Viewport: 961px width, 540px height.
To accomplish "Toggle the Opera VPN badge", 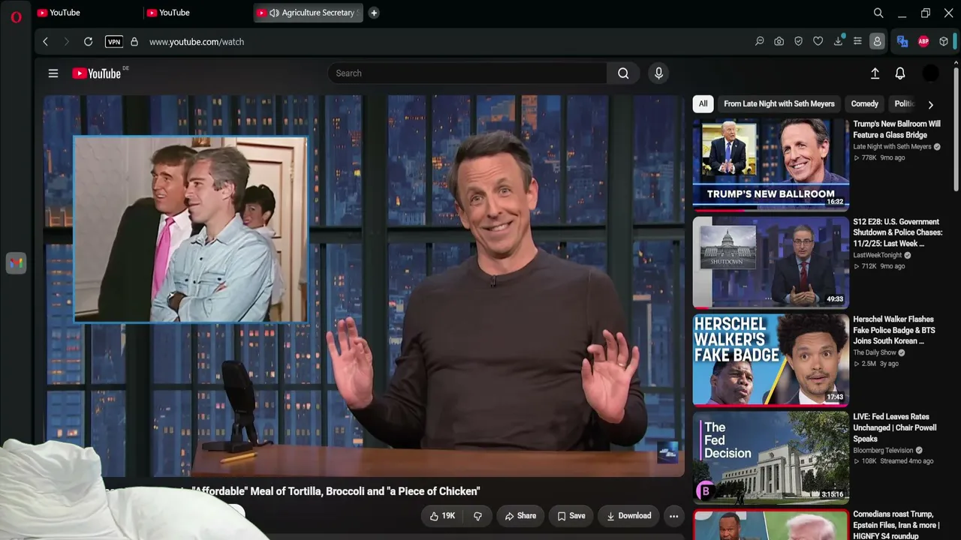I will click(114, 42).
